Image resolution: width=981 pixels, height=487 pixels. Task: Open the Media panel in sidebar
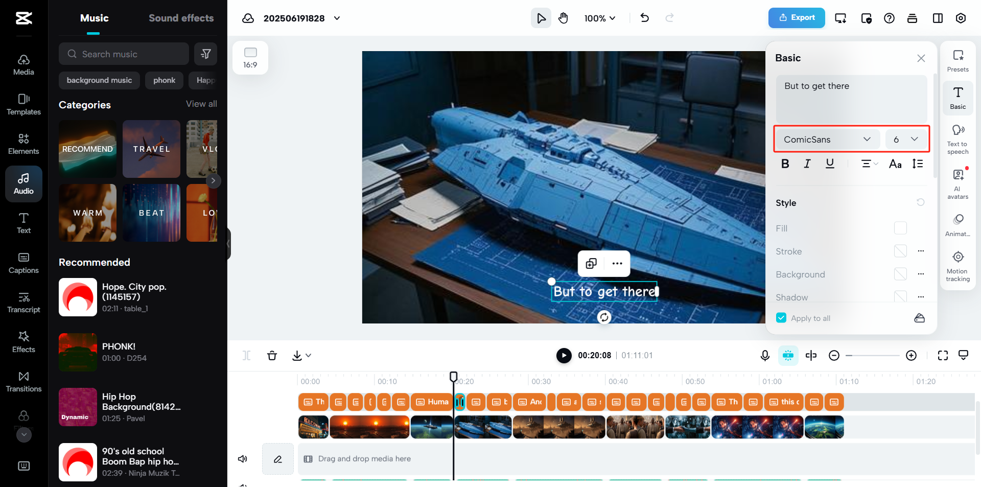point(24,65)
